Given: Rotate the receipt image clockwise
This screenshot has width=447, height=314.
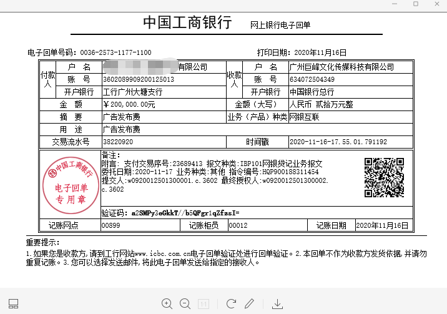Looking at the screenshot, I should [x=231, y=303].
